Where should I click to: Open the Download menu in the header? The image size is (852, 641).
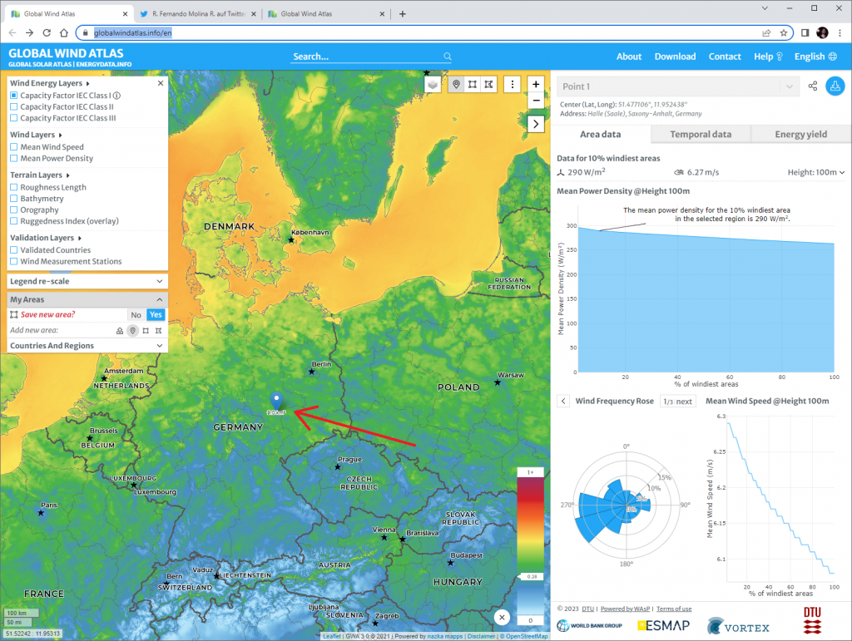tap(675, 56)
